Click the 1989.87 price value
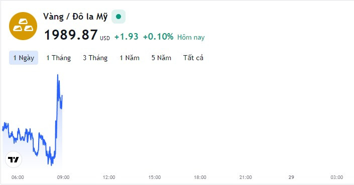Viewport: 354px width, 185px height. click(71, 35)
